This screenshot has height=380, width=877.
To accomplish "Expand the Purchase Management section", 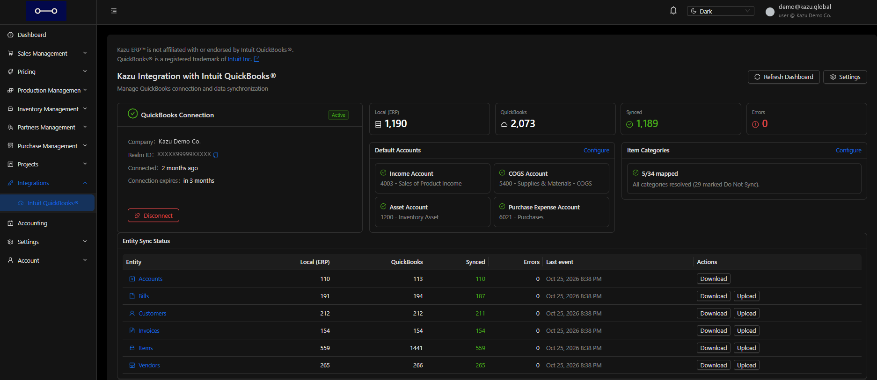I will [x=48, y=146].
